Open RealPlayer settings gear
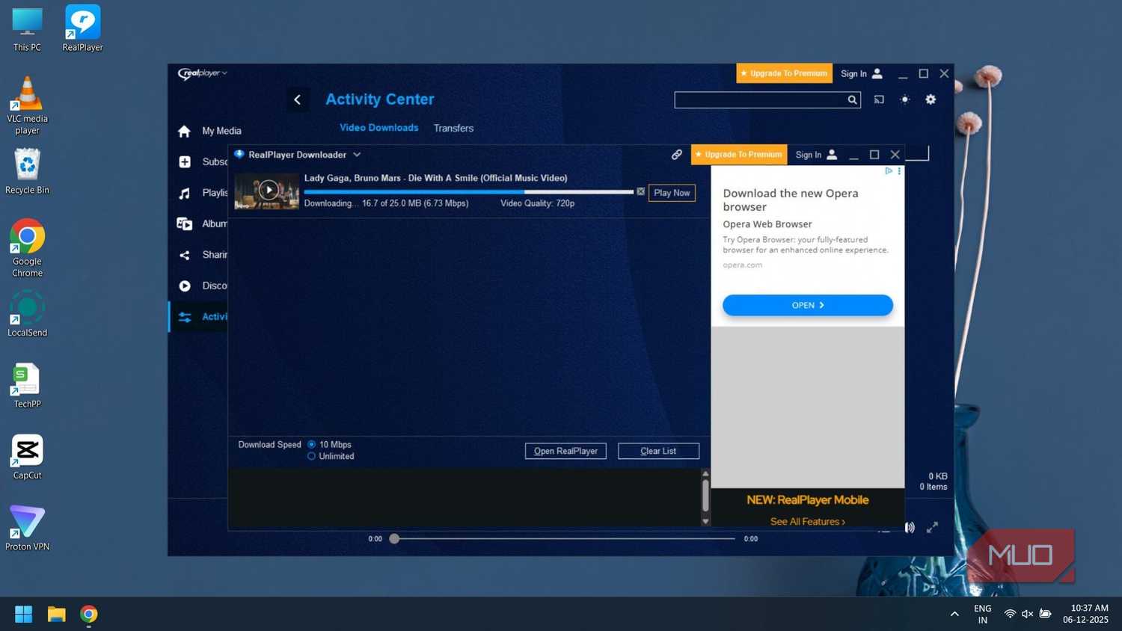 [x=931, y=99]
